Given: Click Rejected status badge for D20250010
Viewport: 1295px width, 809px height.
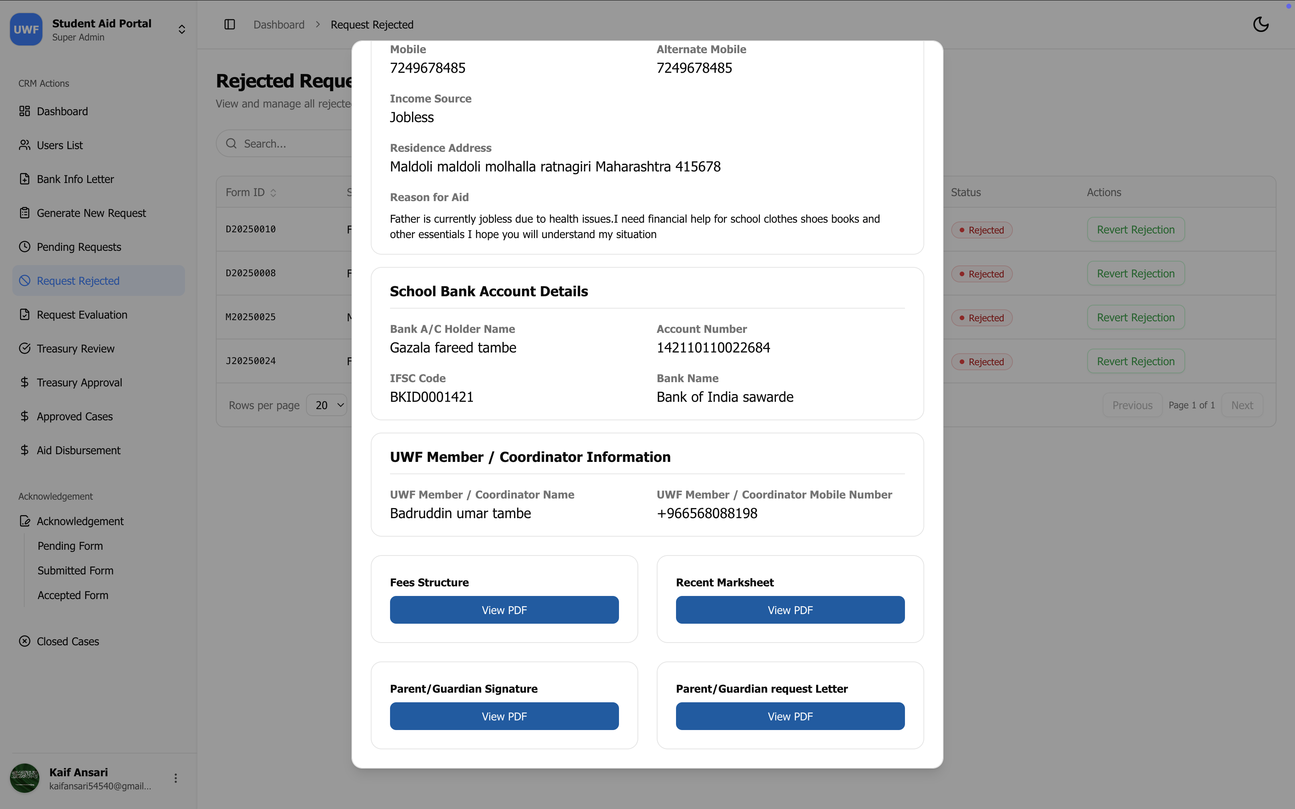Looking at the screenshot, I should (981, 230).
